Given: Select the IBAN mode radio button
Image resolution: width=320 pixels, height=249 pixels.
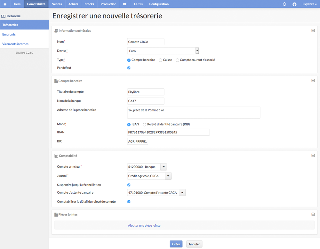Looking at the screenshot, I should 129,124.
